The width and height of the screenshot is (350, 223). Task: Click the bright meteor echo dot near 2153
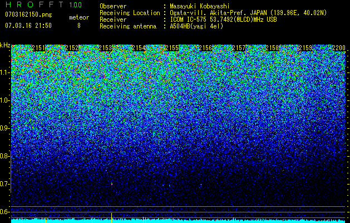point(112,184)
